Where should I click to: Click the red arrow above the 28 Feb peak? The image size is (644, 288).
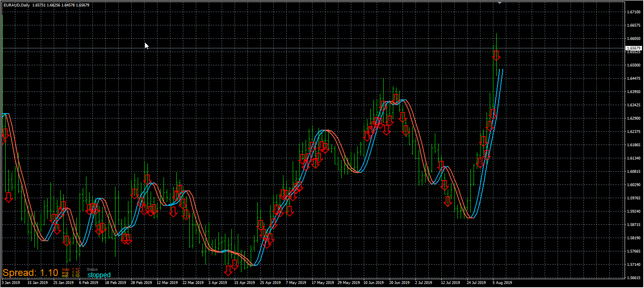147,180
